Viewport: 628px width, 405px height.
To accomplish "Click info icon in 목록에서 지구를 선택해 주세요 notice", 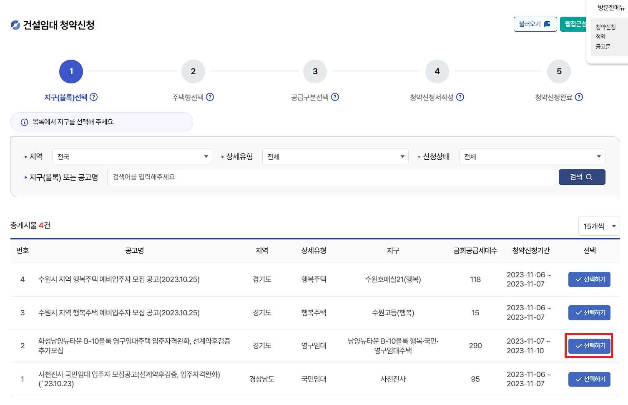I will [25, 122].
